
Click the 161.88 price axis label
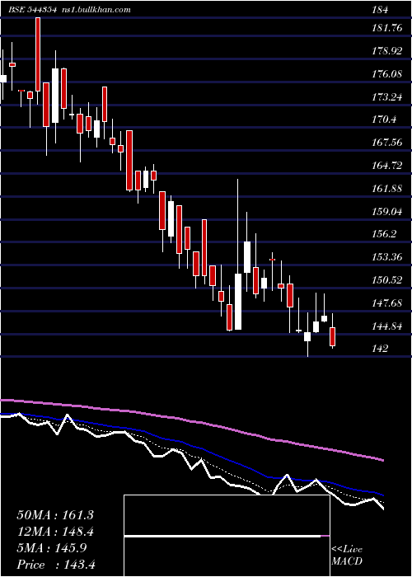point(387,189)
